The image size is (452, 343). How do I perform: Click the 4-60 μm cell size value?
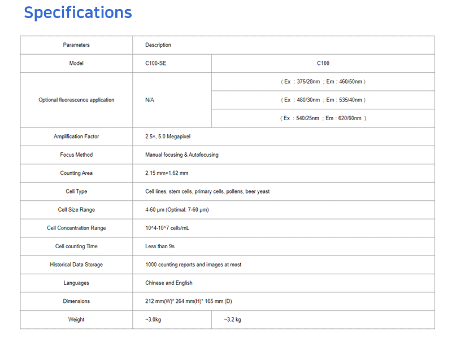click(x=177, y=210)
